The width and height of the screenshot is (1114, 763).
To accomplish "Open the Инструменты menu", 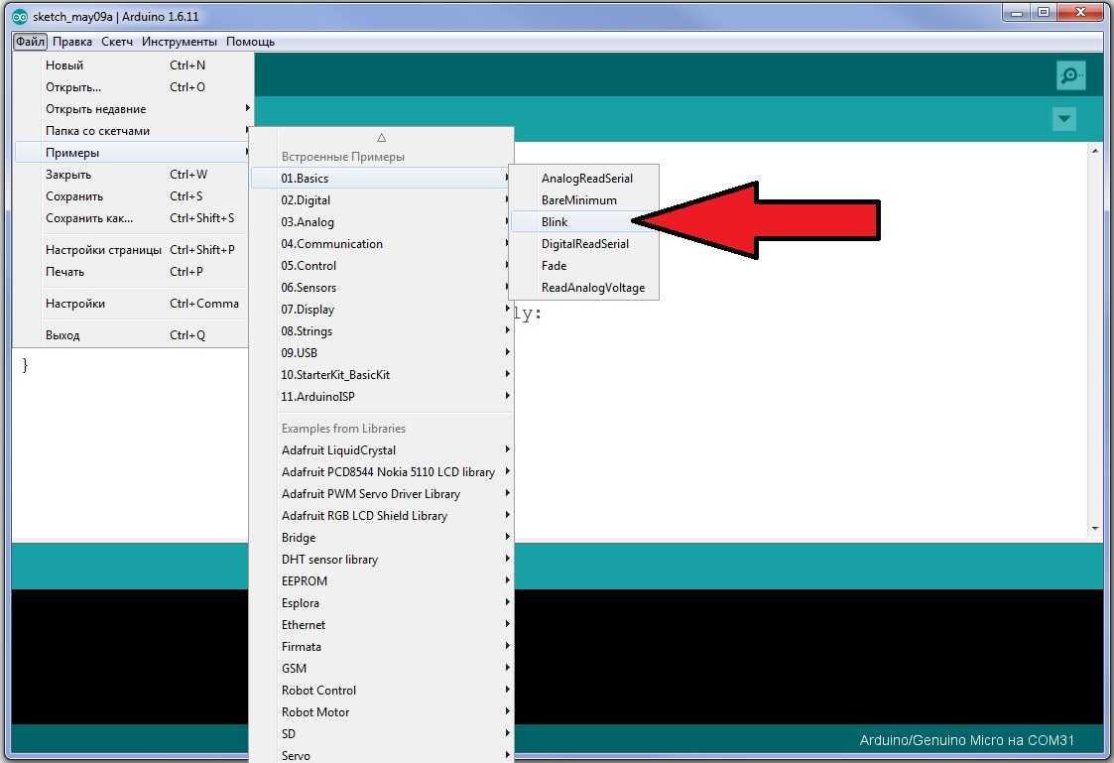I will point(179,42).
